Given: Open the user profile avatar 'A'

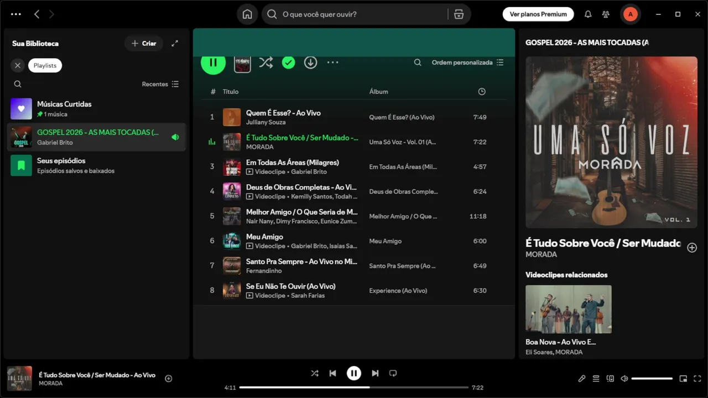Looking at the screenshot, I should pos(630,14).
